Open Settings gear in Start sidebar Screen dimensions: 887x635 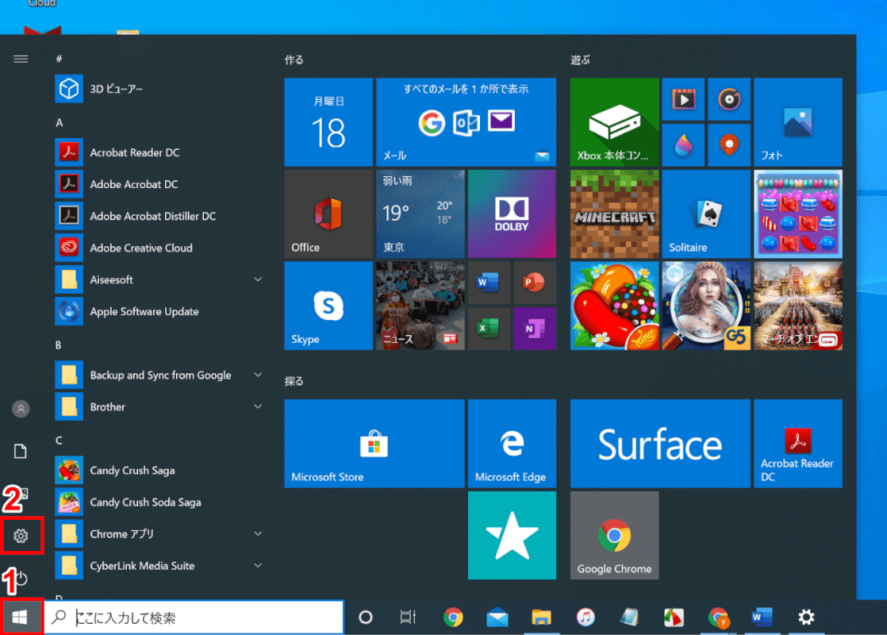coord(21,536)
